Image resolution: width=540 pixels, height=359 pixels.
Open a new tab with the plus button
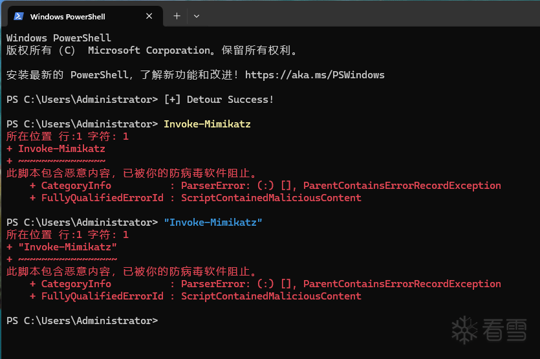[177, 16]
